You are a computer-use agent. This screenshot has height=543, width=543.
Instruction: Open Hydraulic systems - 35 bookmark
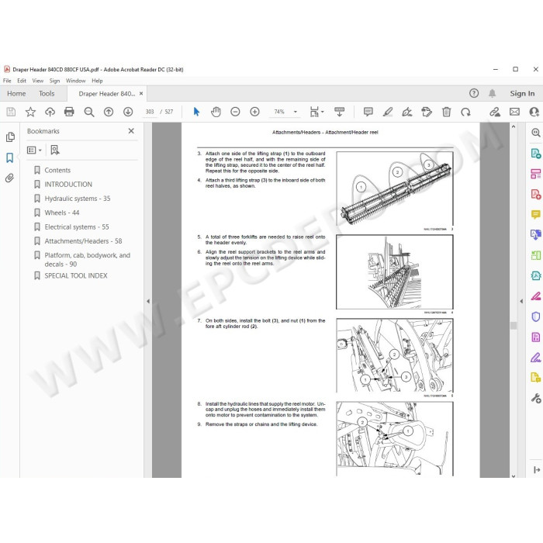point(78,199)
